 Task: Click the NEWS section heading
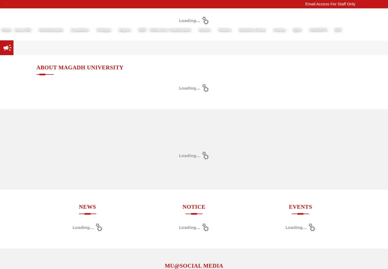coord(87,207)
